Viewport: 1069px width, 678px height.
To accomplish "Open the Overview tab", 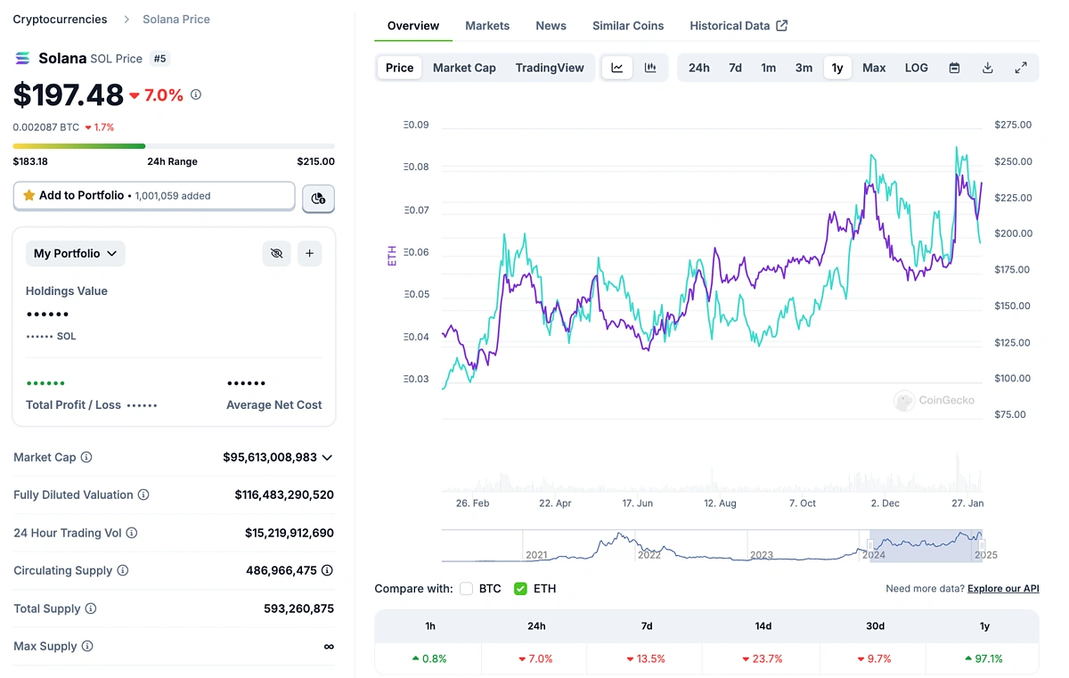I will click(413, 26).
